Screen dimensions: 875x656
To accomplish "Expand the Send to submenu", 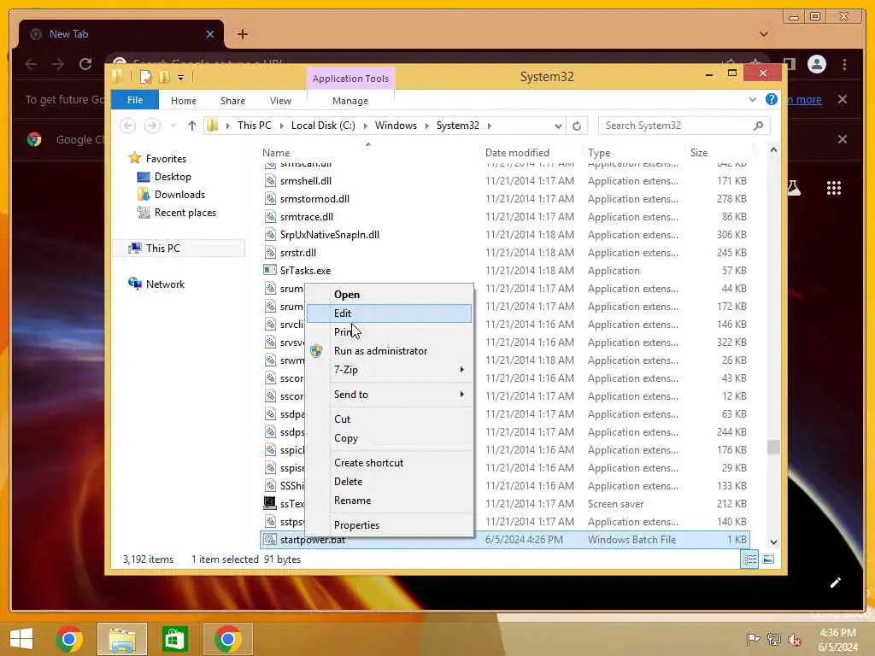I will coord(389,395).
